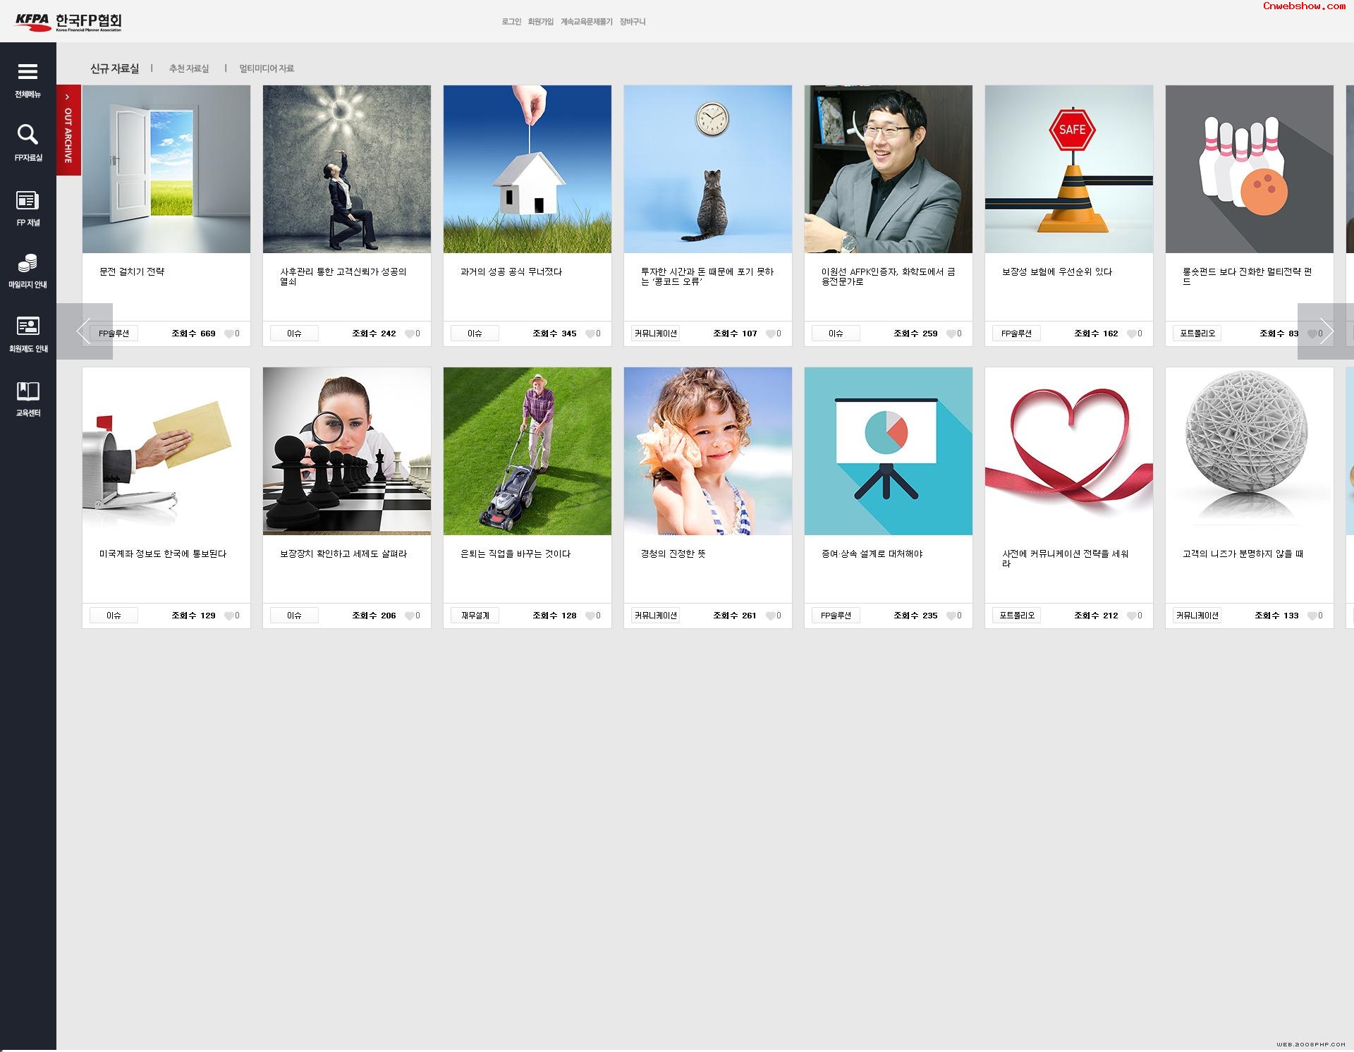
Task: Like the 보장성 보험 card heart
Action: pos(1131,334)
